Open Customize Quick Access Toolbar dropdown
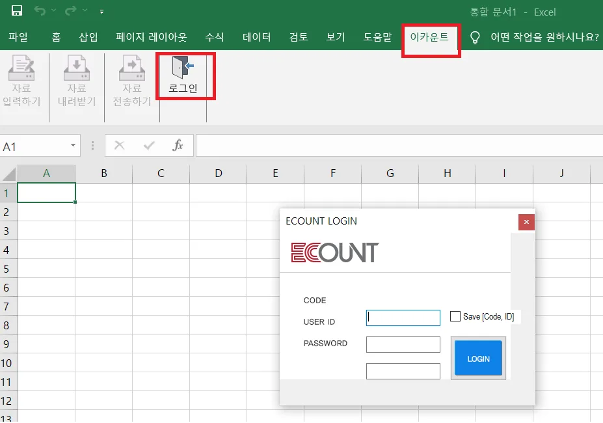This screenshot has width=603, height=423. click(101, 12)
